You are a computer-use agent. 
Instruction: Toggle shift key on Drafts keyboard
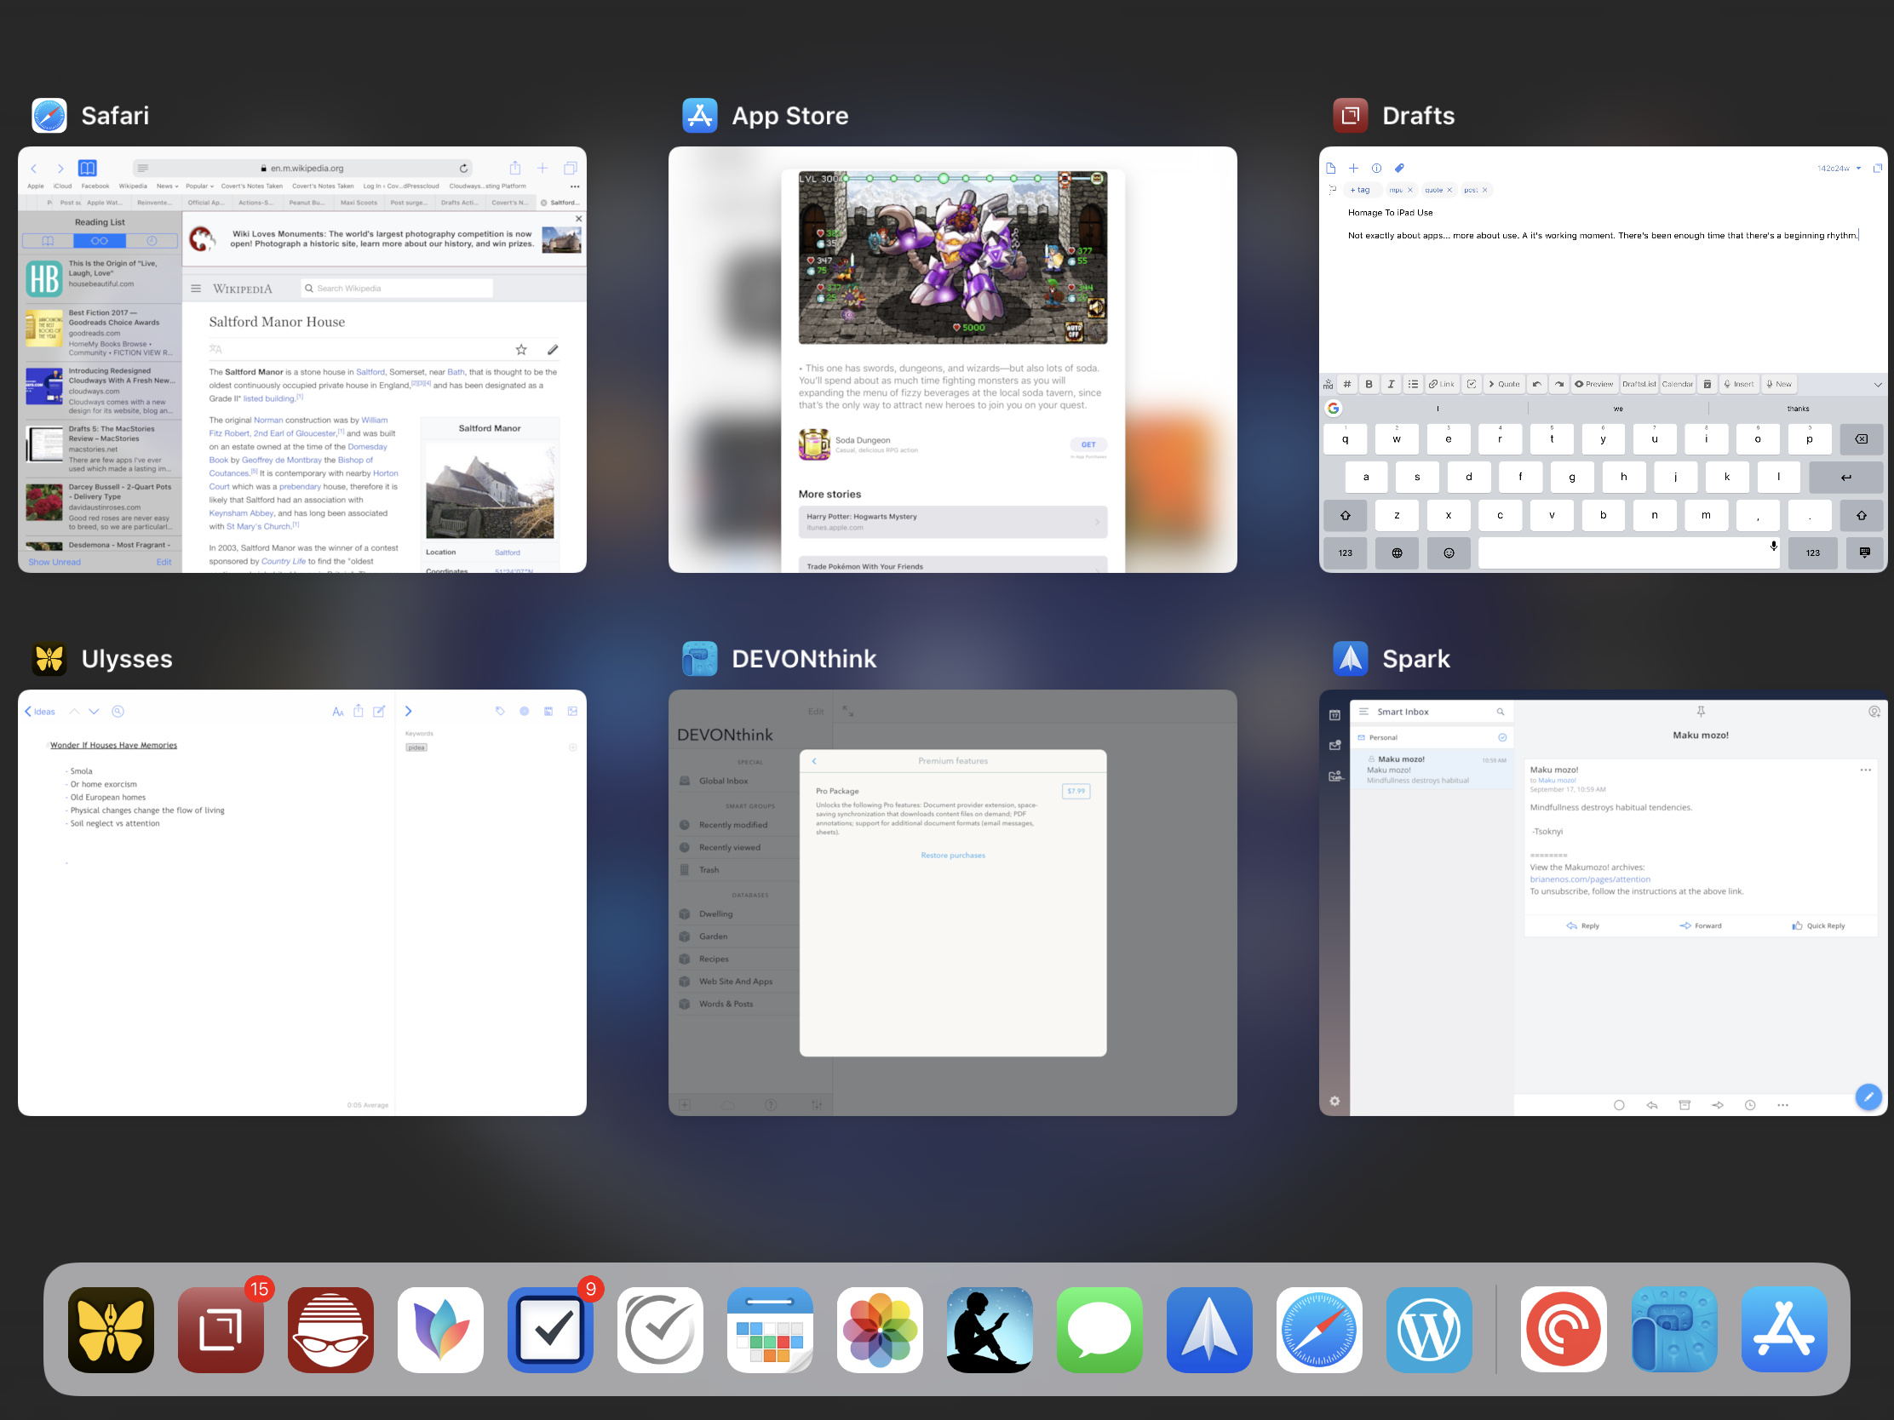point(1346,515)
